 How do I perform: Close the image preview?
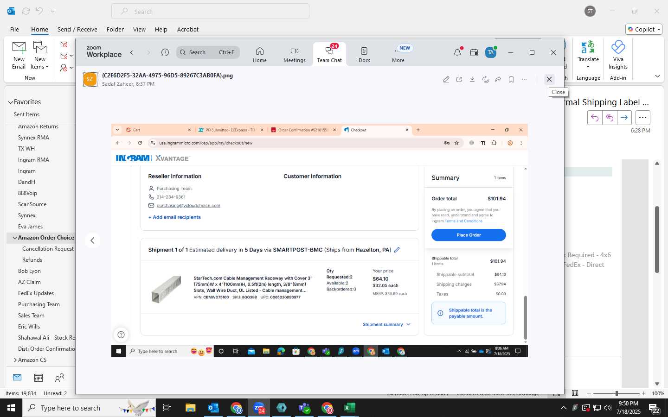click(x=549, y=79)
